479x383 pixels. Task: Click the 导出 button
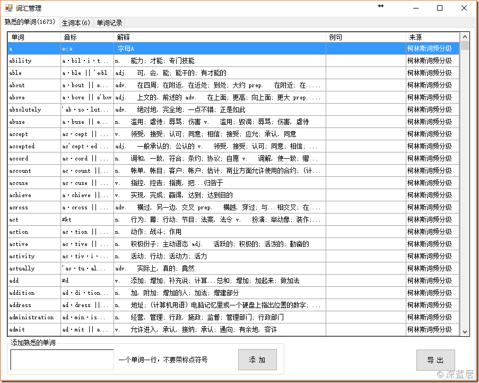[x=436, y=360]
